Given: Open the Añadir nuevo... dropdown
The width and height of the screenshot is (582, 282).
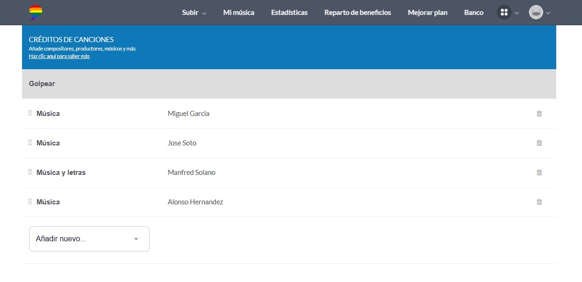Looking at the screenshot, I should [x=89, y=239].
